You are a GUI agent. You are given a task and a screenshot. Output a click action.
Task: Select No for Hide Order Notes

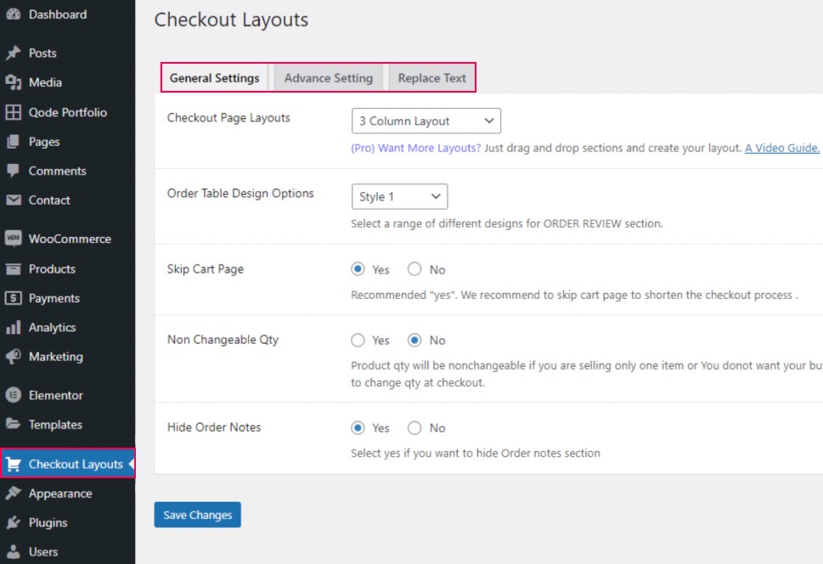[414, 428]
